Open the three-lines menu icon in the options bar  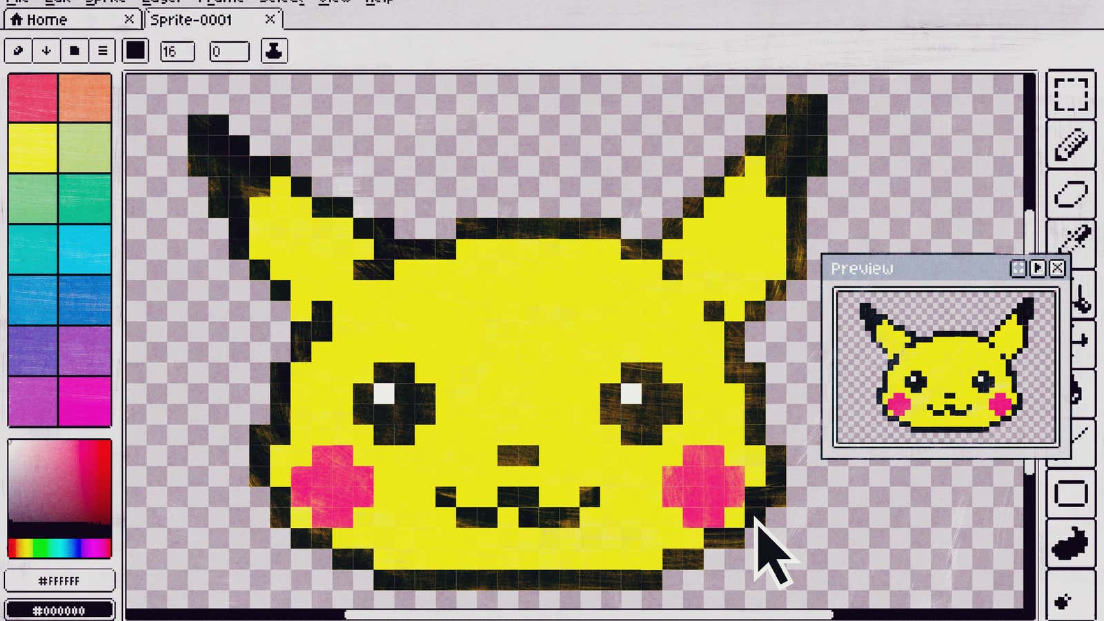pos(102,51)
